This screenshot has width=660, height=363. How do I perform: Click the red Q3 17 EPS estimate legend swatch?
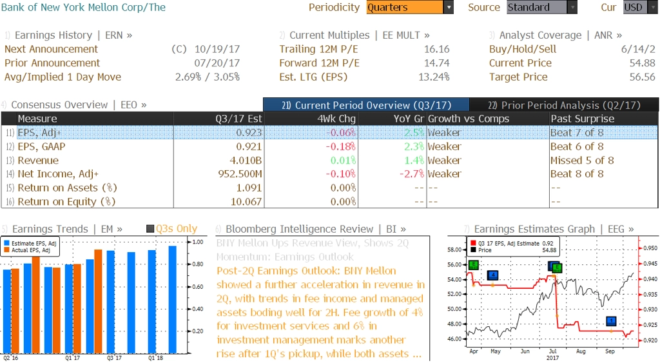pyautogui.click(x=473, y=244)
